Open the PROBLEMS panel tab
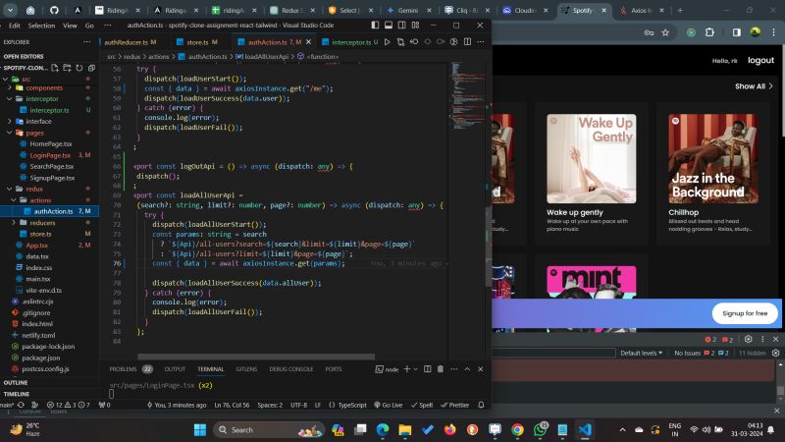The width and height of the screenshot is (785, 442). pyautogui.click(x=131, y=369)
